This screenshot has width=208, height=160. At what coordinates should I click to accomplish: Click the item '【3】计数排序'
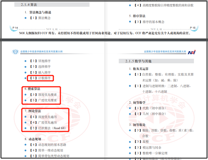(40, 78)
